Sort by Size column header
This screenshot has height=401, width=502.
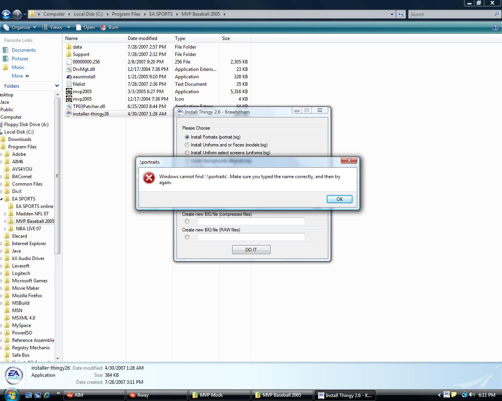point(235,38)
